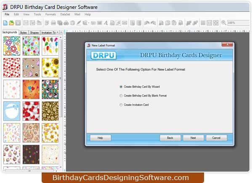Click the Cancel button in the dialog

[x=216, y=138]
